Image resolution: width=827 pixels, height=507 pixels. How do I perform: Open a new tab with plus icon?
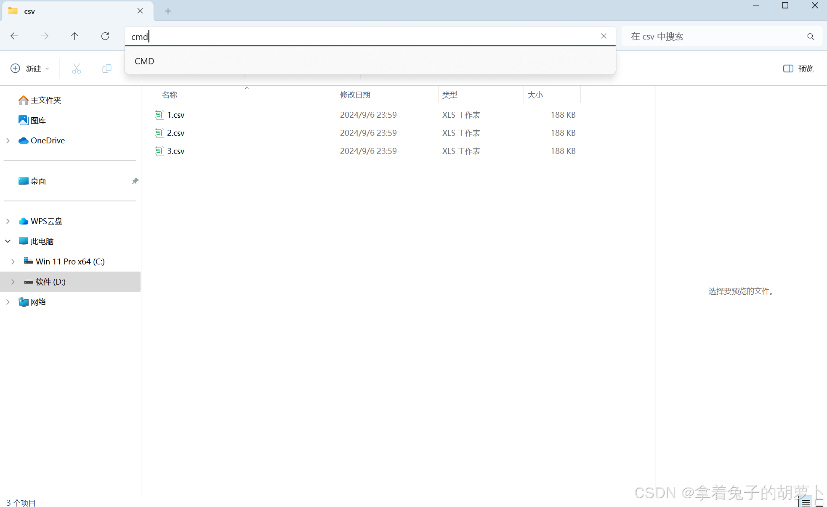tap(168, 11)
